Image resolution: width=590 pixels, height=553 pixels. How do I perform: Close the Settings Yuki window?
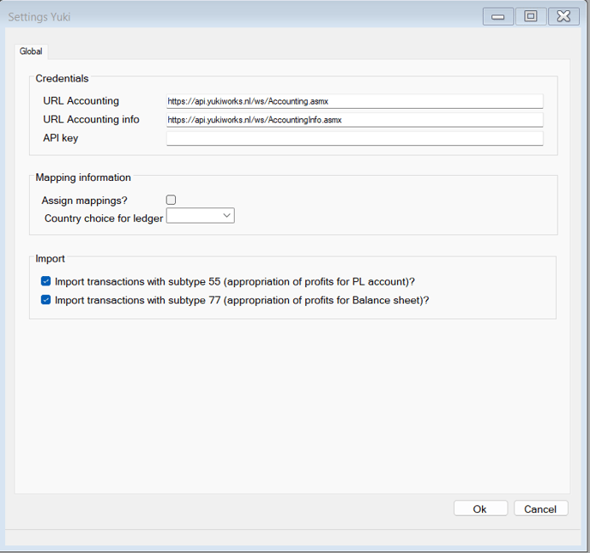[563, 16]
